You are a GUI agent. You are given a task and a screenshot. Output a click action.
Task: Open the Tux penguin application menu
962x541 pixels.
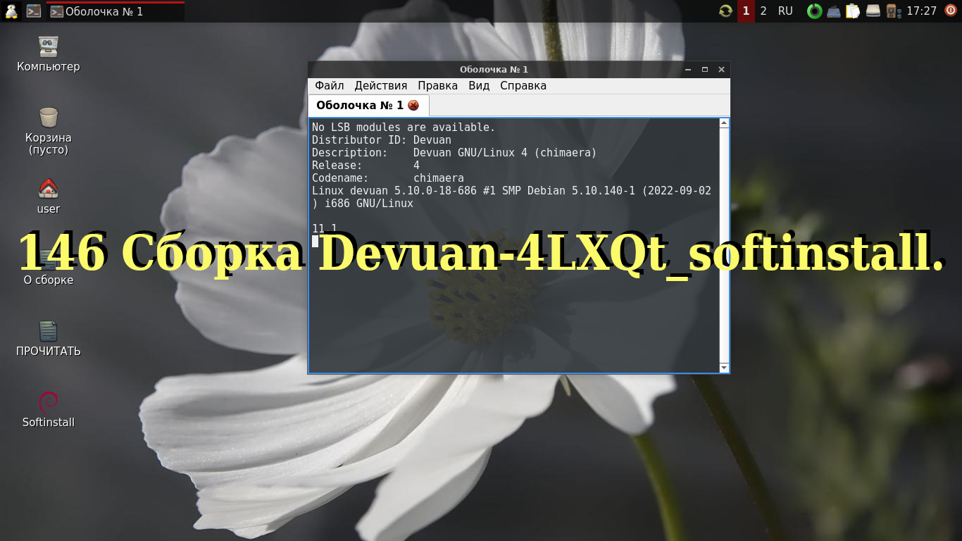tap(11, 11)
